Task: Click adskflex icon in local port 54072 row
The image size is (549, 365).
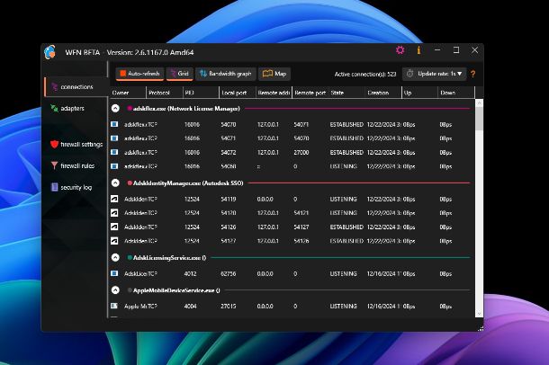Action: 114,152
